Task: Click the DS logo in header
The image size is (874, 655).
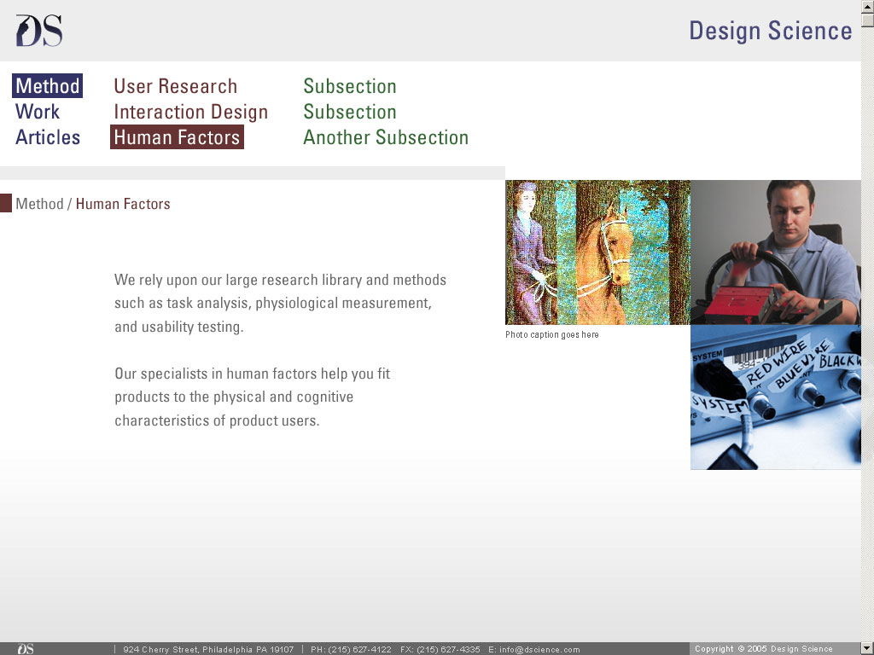Action: (x=39, y=31)
